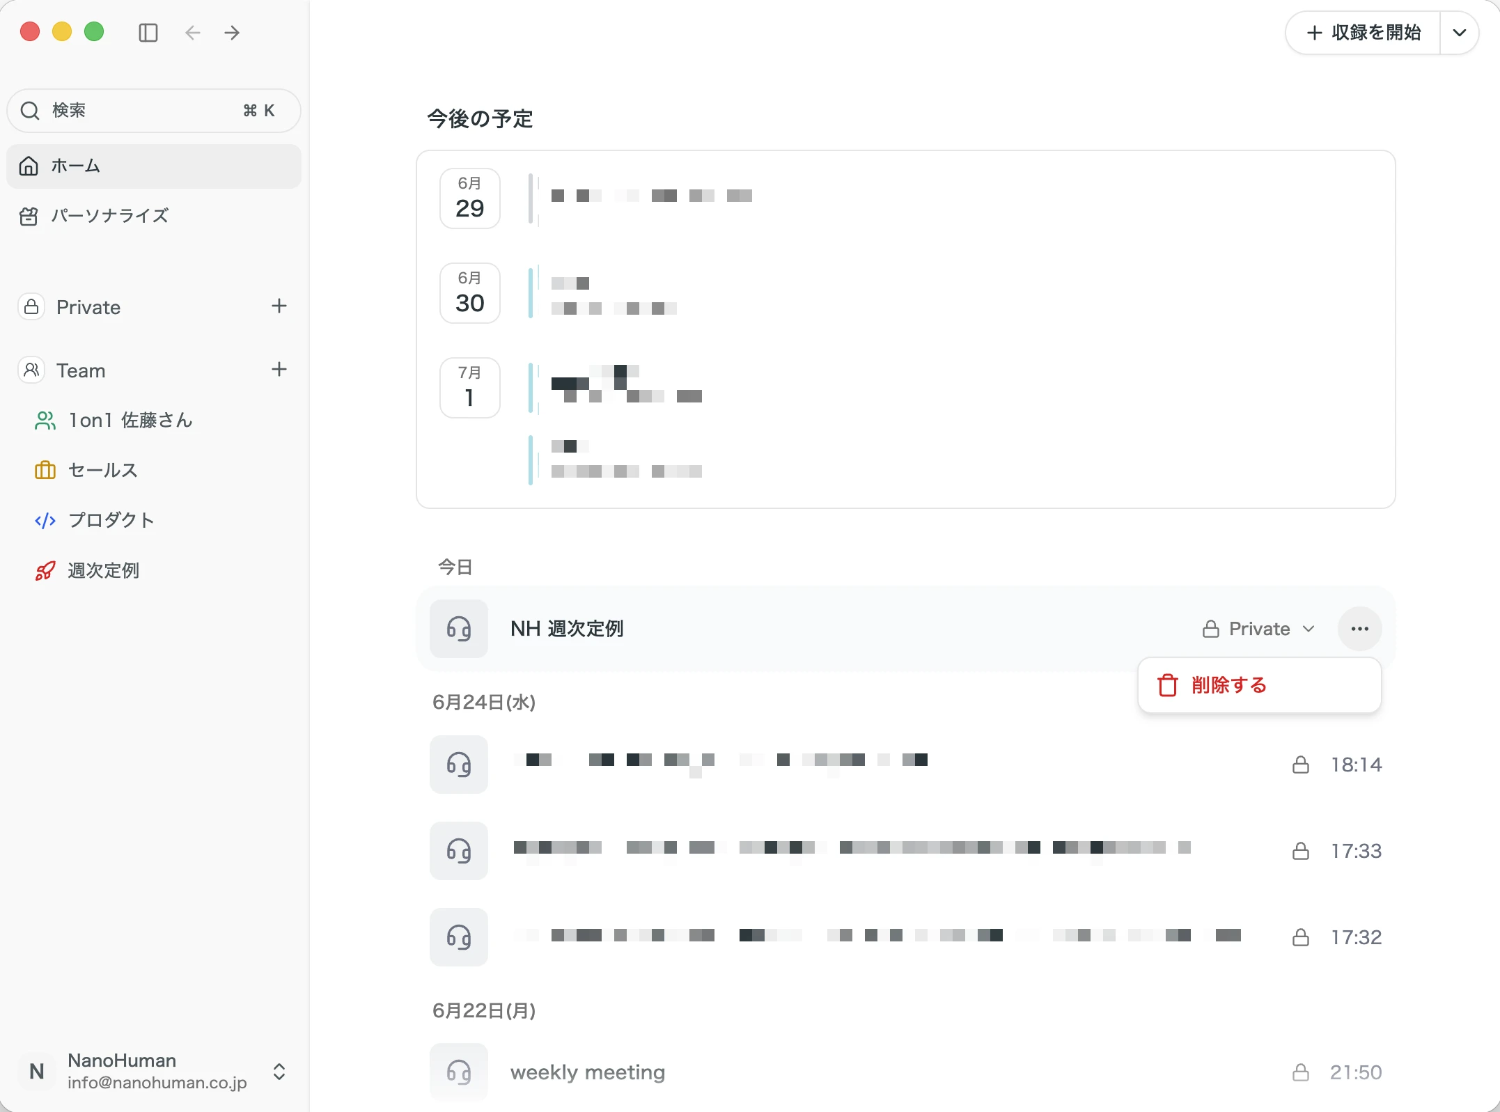
Task: Open the recording from 18:14
Action: (x=905, y=765)
